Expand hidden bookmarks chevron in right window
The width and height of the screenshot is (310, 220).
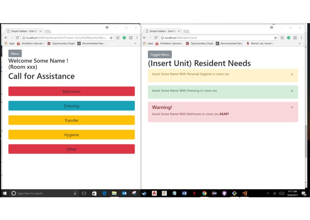tap(300, 43)
